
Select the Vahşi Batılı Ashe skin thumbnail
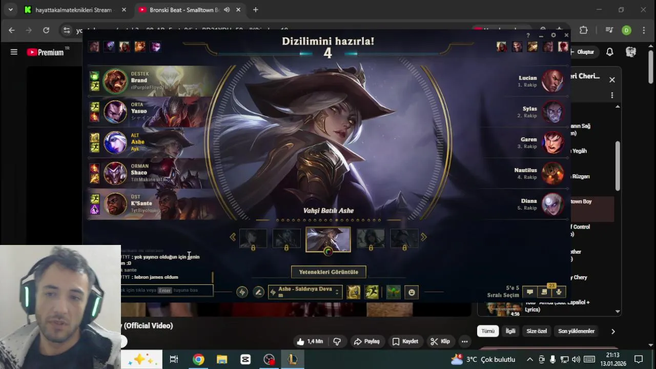[328, 239]
